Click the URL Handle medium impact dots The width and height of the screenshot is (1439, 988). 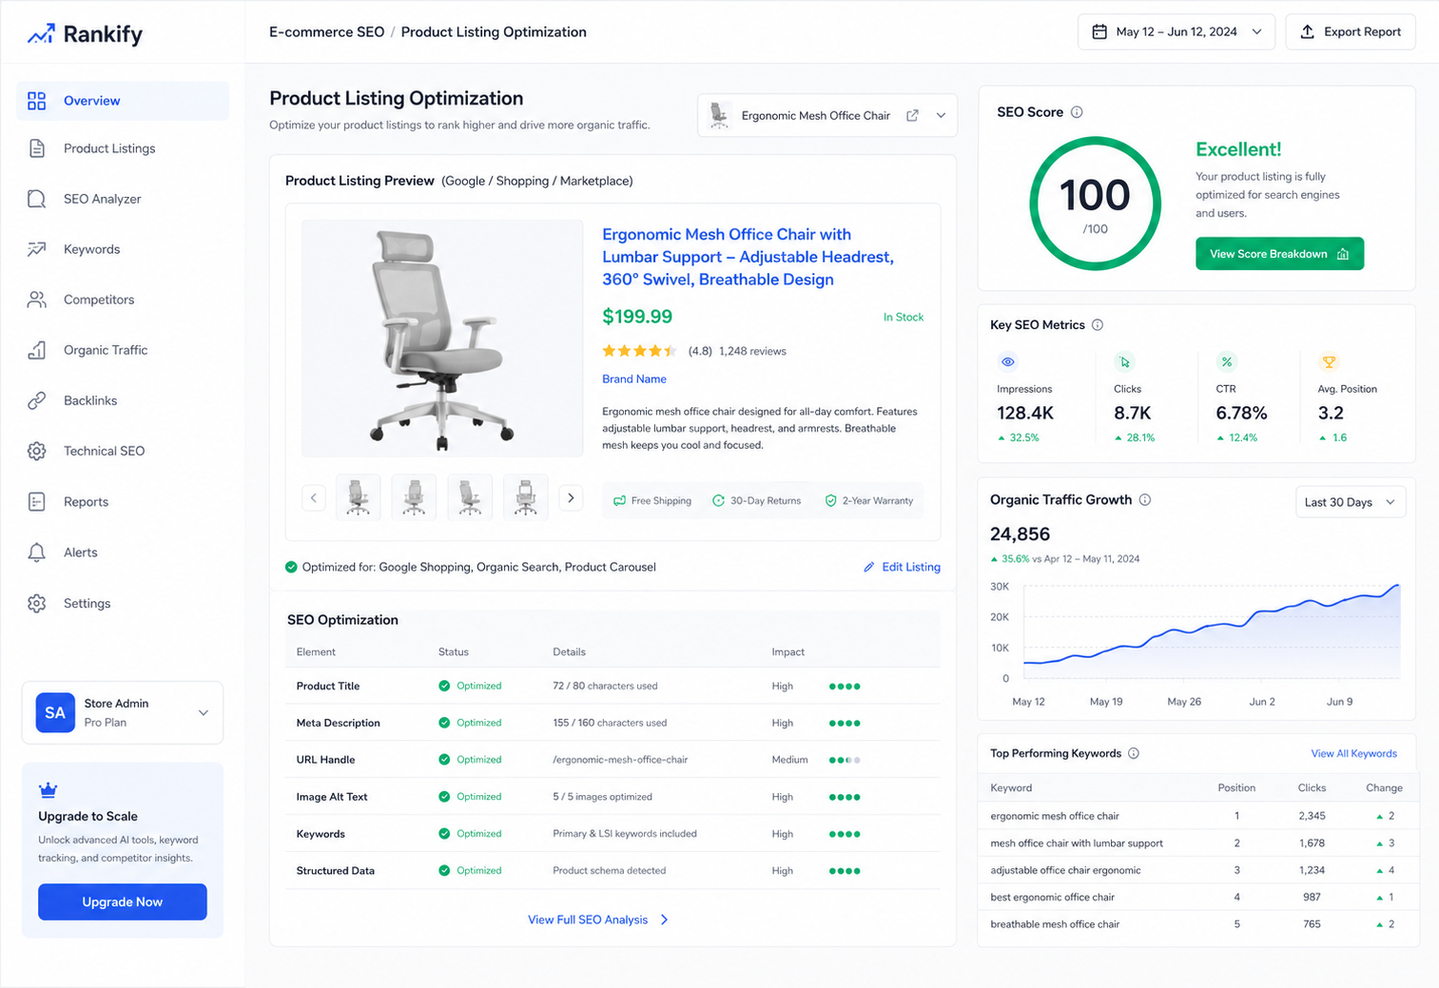tap(845, 760)
